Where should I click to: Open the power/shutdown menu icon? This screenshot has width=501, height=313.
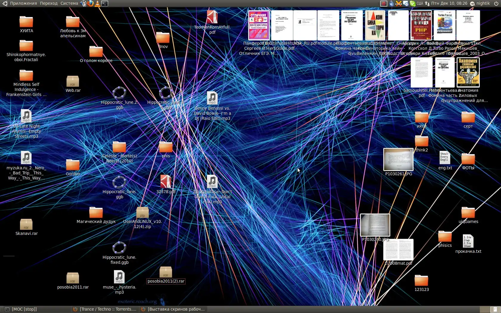[496, 4]
